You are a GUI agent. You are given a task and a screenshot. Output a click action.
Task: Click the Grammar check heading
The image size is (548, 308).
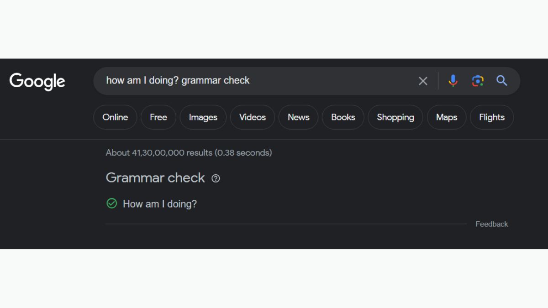(x=155, y=178)
